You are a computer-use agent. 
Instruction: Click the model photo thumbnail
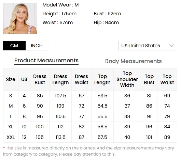click(x=20, y=18)
